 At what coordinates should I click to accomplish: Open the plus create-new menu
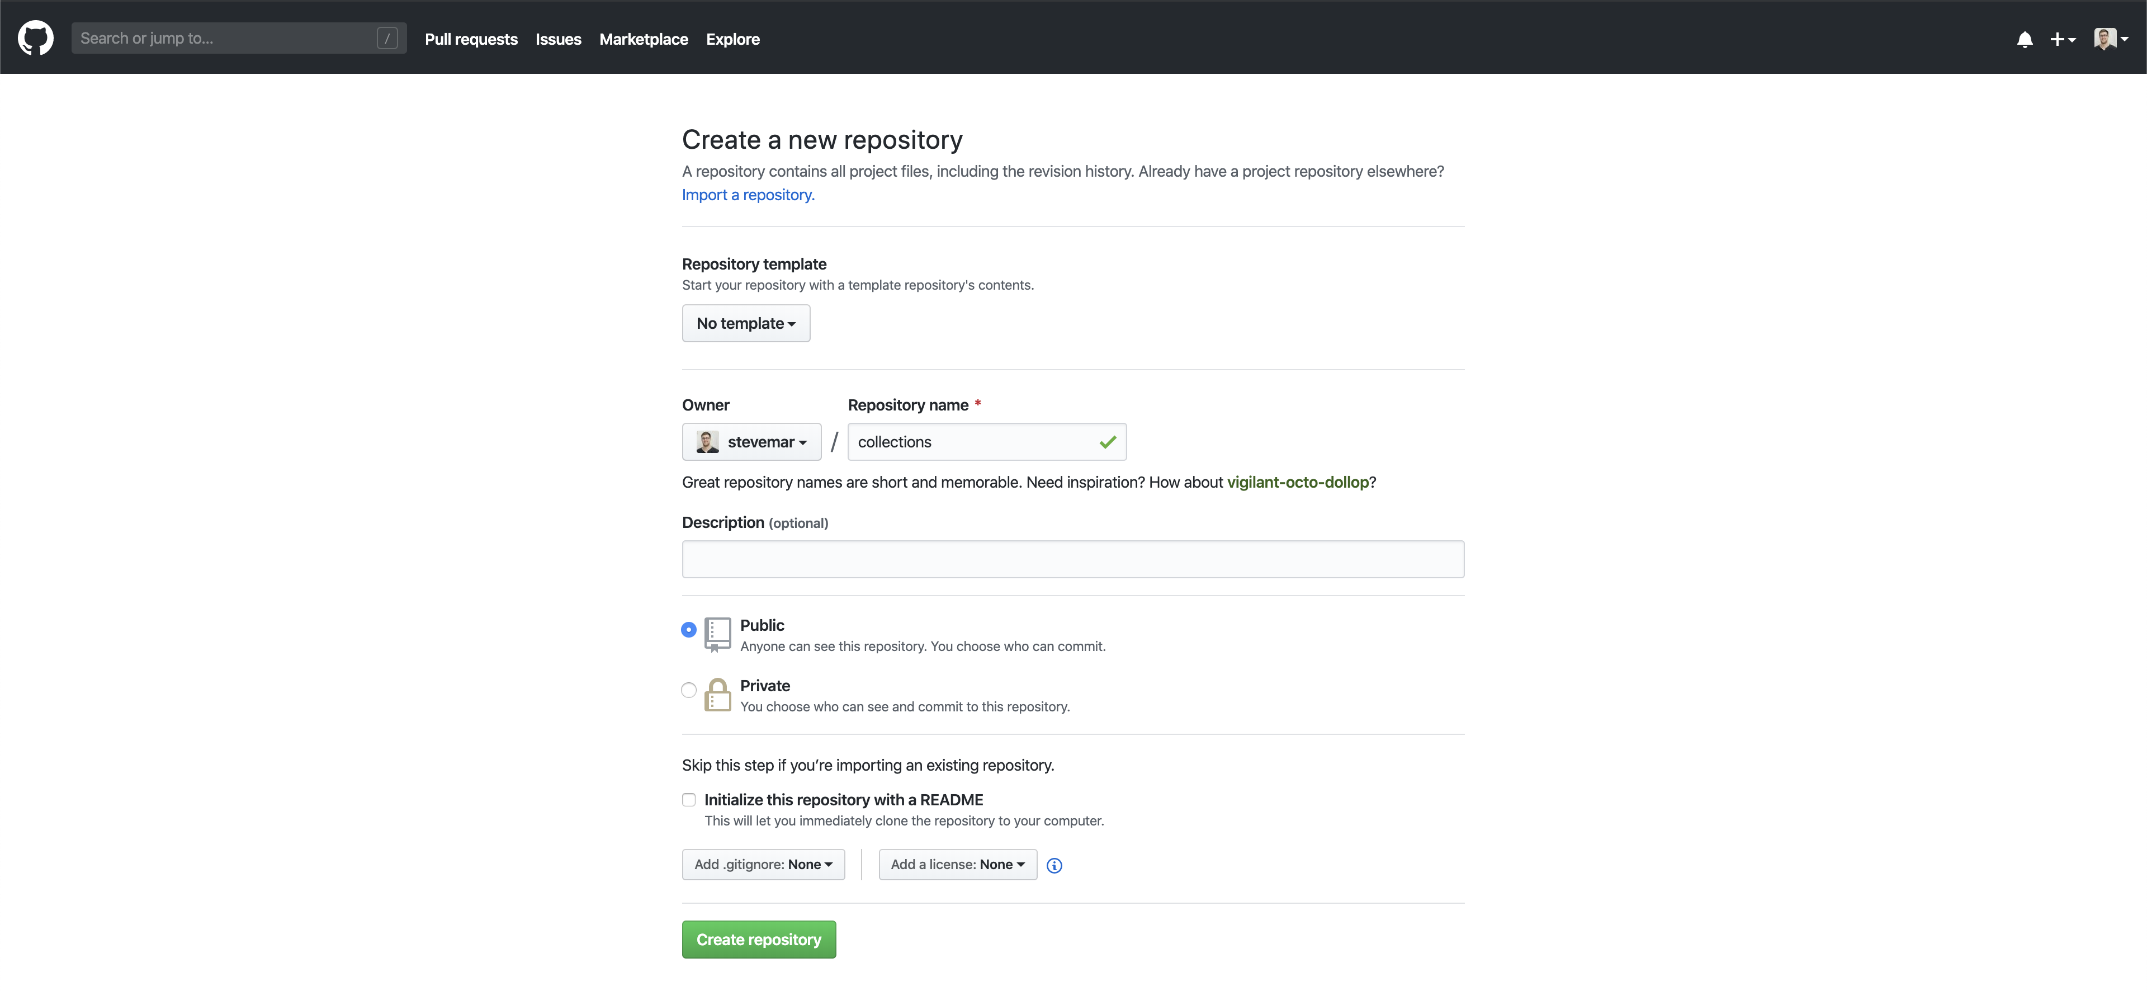click(x=2063, y=39)
